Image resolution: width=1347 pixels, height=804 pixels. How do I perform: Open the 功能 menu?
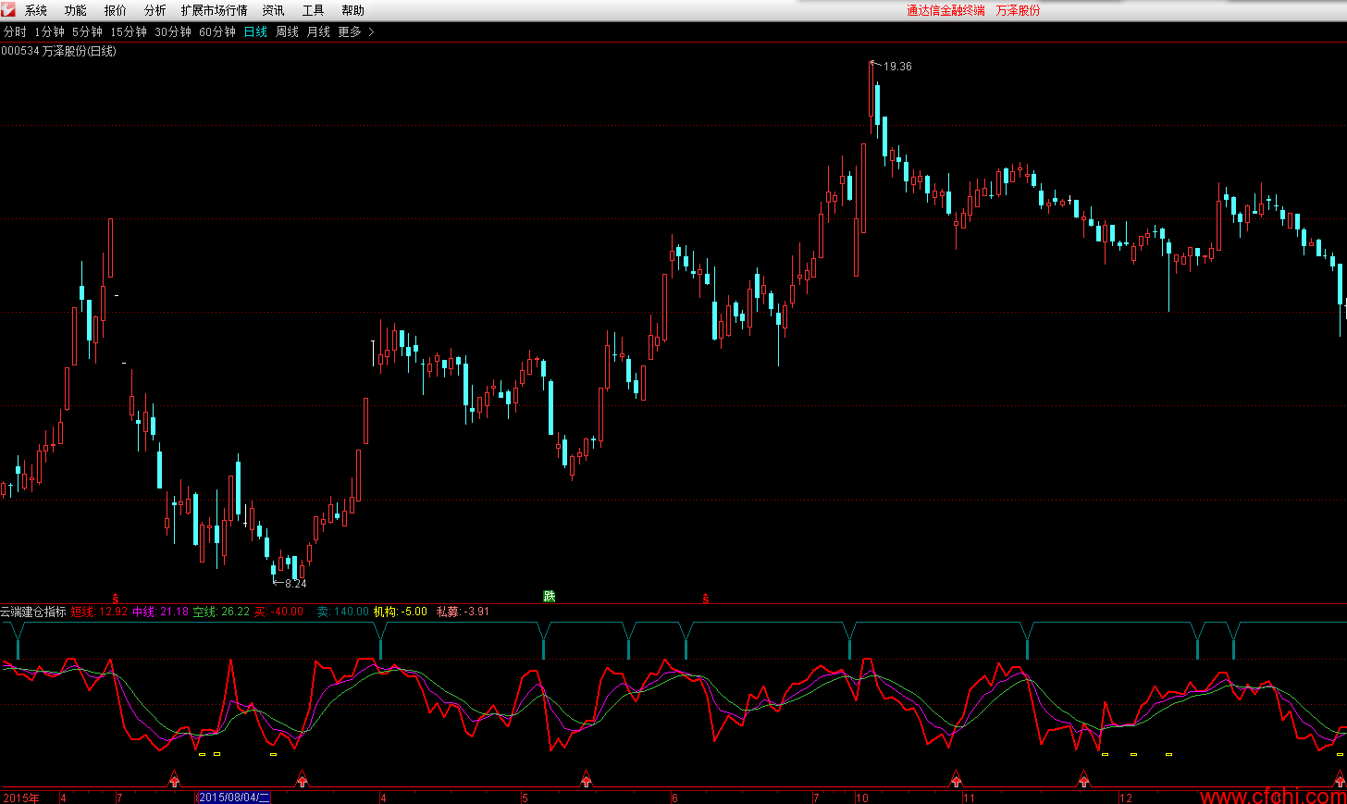tap(76, 10)
